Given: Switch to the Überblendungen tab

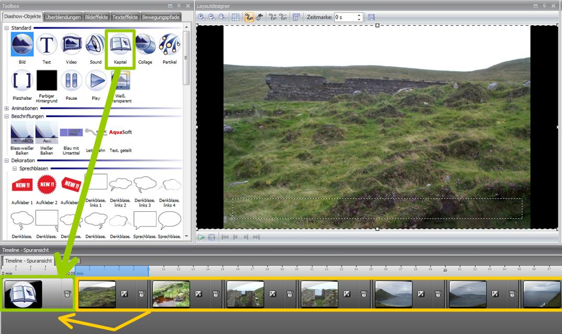Looking at the screenshot, I should pyautogui.click(x=63, y=17).
